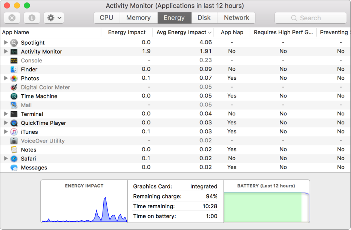Expand the Safari row
Screen dimensions: 351x230
click(x=6, y=158)
